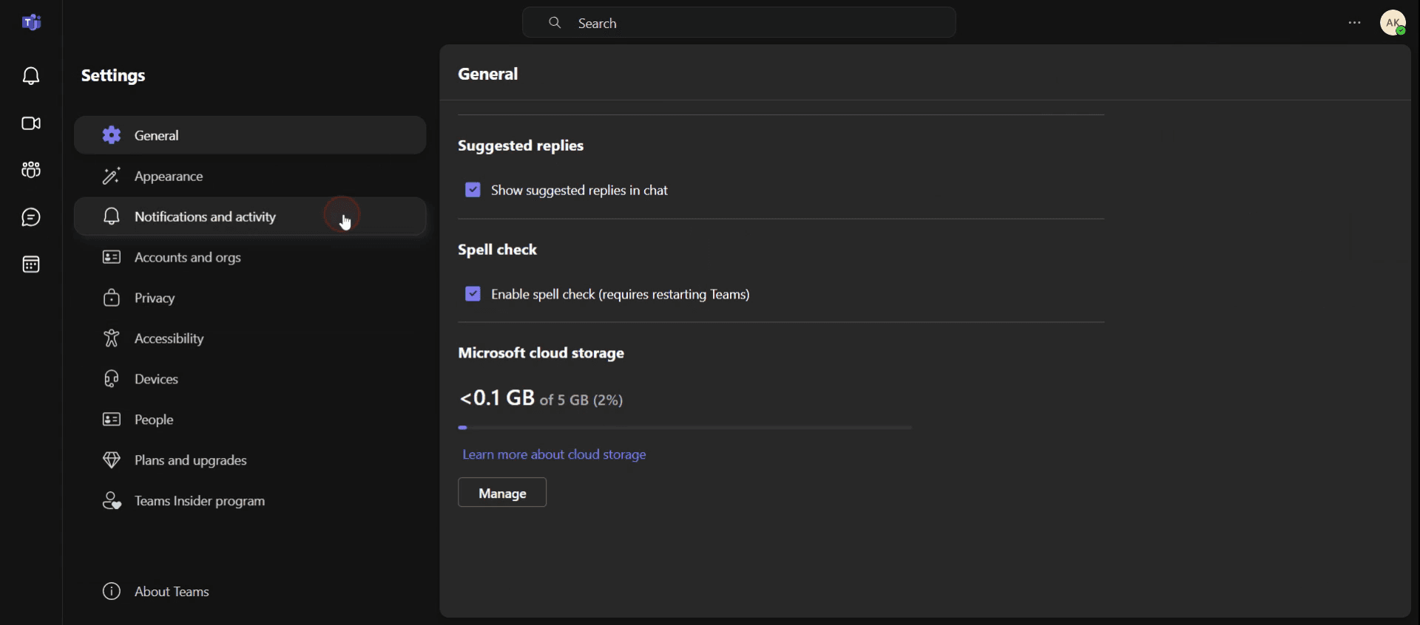The image size is (1420, 625).
Task: Follow Learn more about cloud storage link
Action: (x=555, y=455)
